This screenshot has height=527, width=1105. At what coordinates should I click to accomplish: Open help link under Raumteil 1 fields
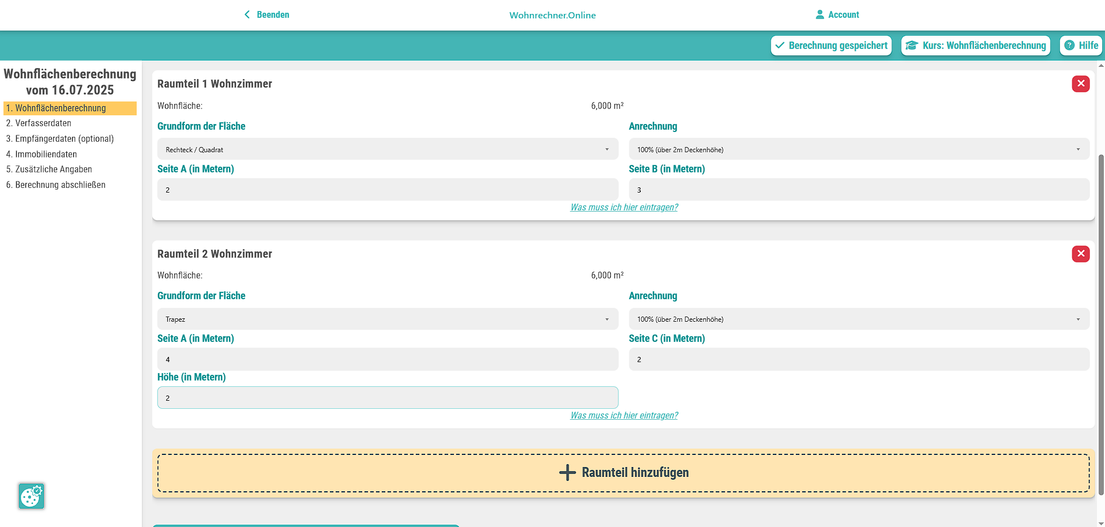tap(624, 208)
